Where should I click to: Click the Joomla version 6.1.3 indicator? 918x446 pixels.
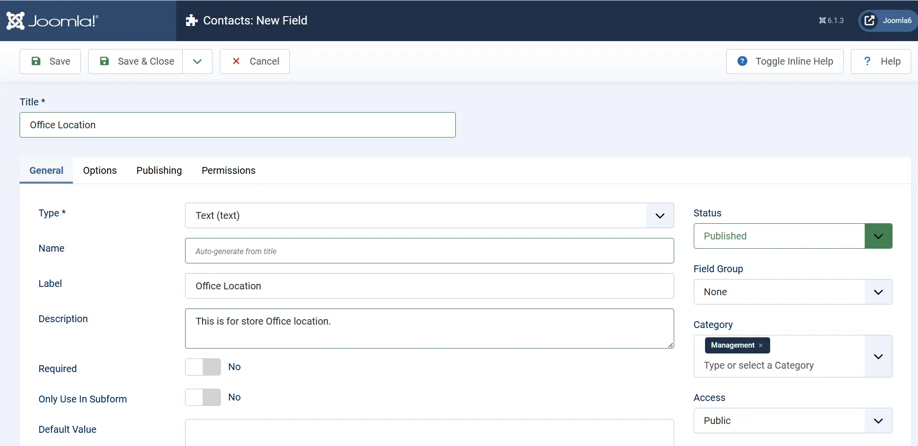click(x=831, y=21)
